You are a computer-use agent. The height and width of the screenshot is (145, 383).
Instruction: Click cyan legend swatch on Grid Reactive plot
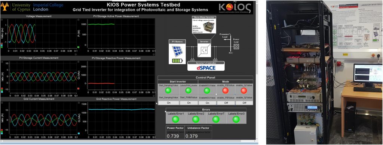[79, 133]
